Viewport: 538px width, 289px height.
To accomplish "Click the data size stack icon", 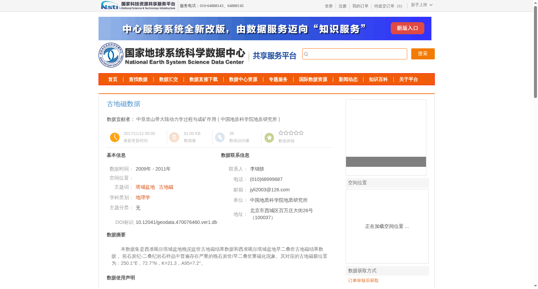I will click(174, 137).
